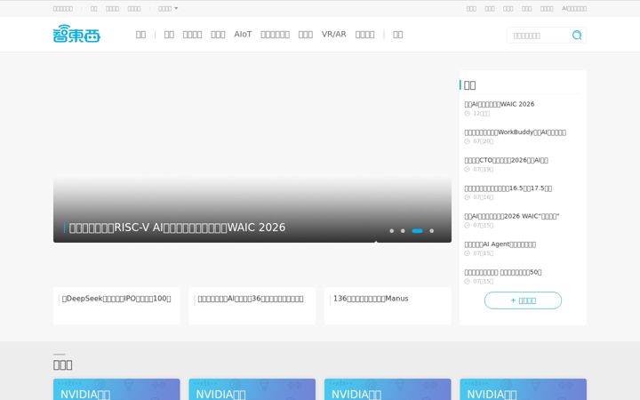Open the sidebar headline mentioning CTO
The image size is (640, 400).
tap(506, 160)
